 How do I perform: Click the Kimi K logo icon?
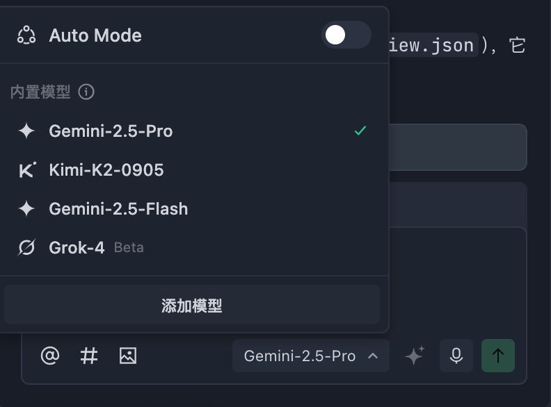click(26, 170)
